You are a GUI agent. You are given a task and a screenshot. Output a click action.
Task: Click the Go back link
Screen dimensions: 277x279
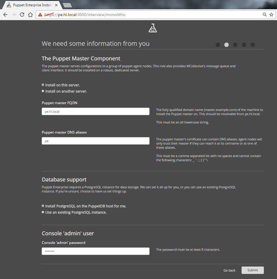(229, 270)
